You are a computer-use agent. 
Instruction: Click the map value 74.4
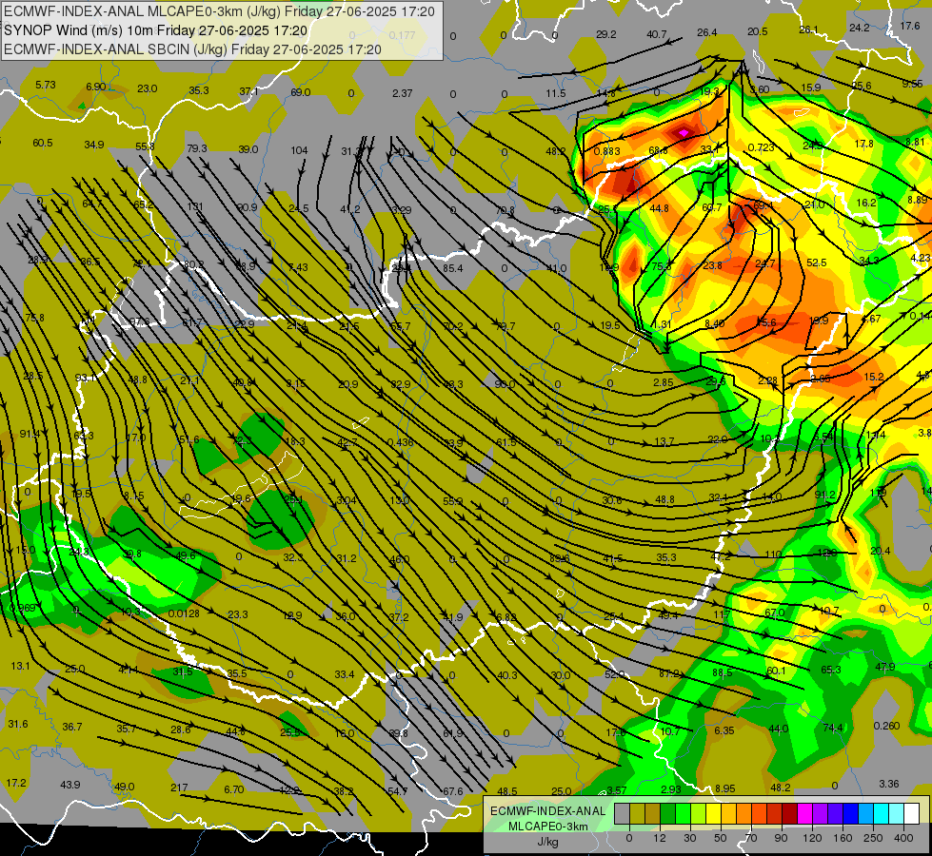pos(833,728)
